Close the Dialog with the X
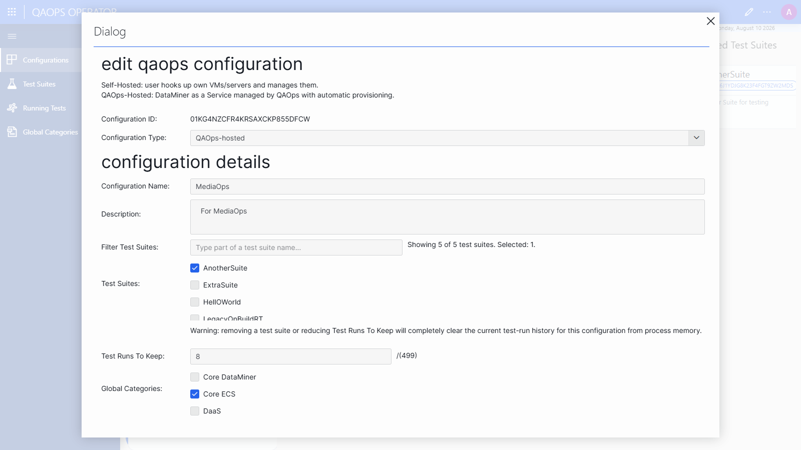The image size is (801, 450). coord(710,21)
